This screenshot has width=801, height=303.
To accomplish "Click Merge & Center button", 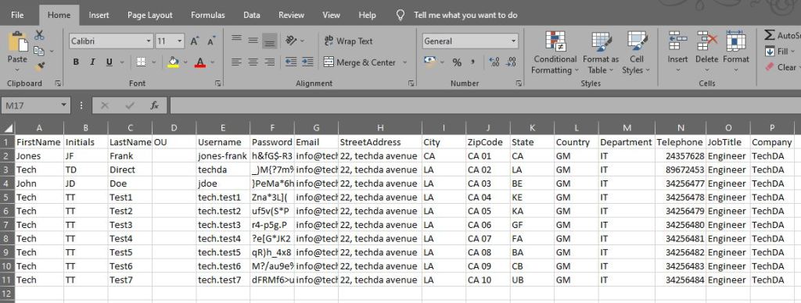I will (360, 62).
